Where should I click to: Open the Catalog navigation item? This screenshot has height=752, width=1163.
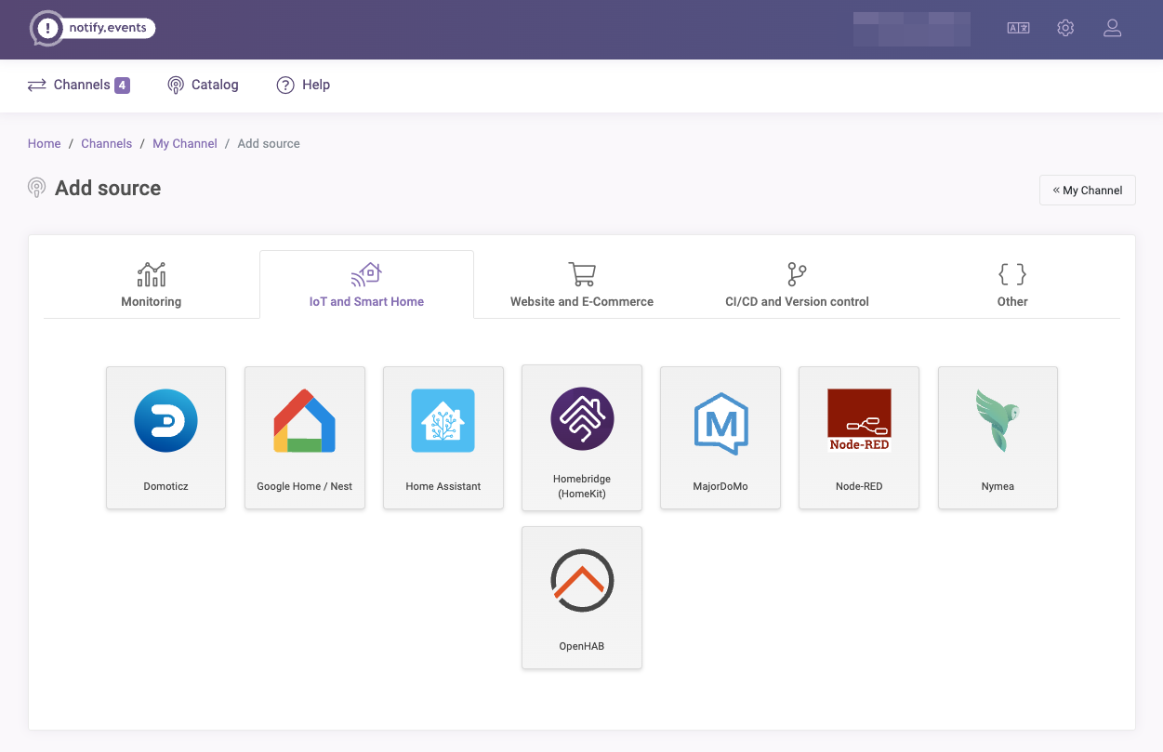[x=203, y=85]
